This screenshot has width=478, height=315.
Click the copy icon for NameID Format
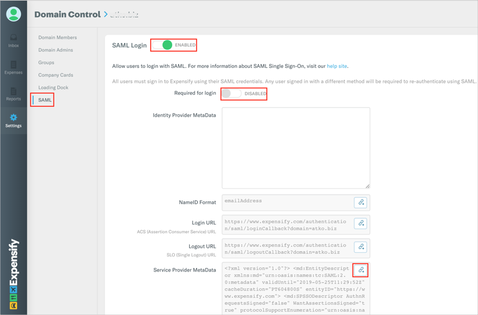click(x=361, y=202)
